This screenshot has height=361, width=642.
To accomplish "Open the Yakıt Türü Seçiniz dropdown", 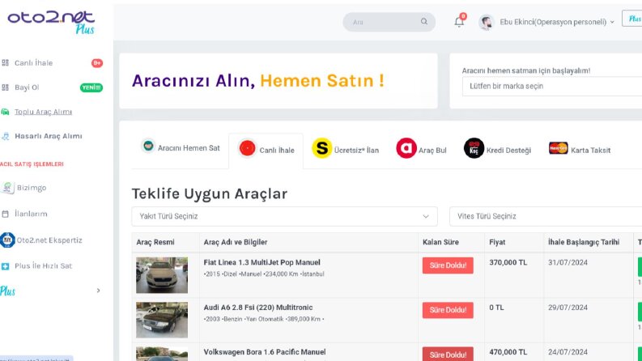I will 284,216.
